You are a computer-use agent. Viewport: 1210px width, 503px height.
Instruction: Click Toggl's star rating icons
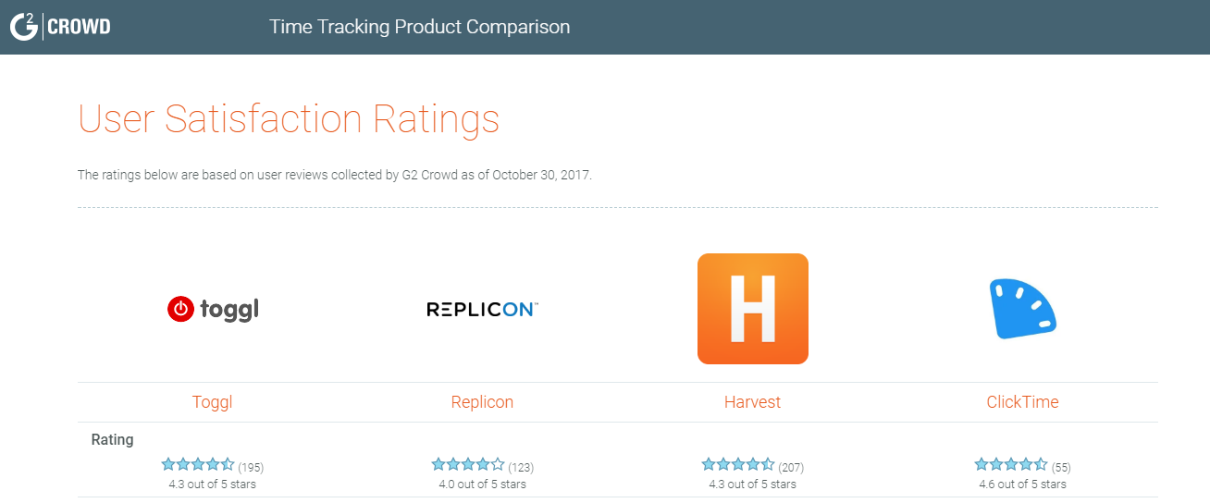[x=198, y=464]
